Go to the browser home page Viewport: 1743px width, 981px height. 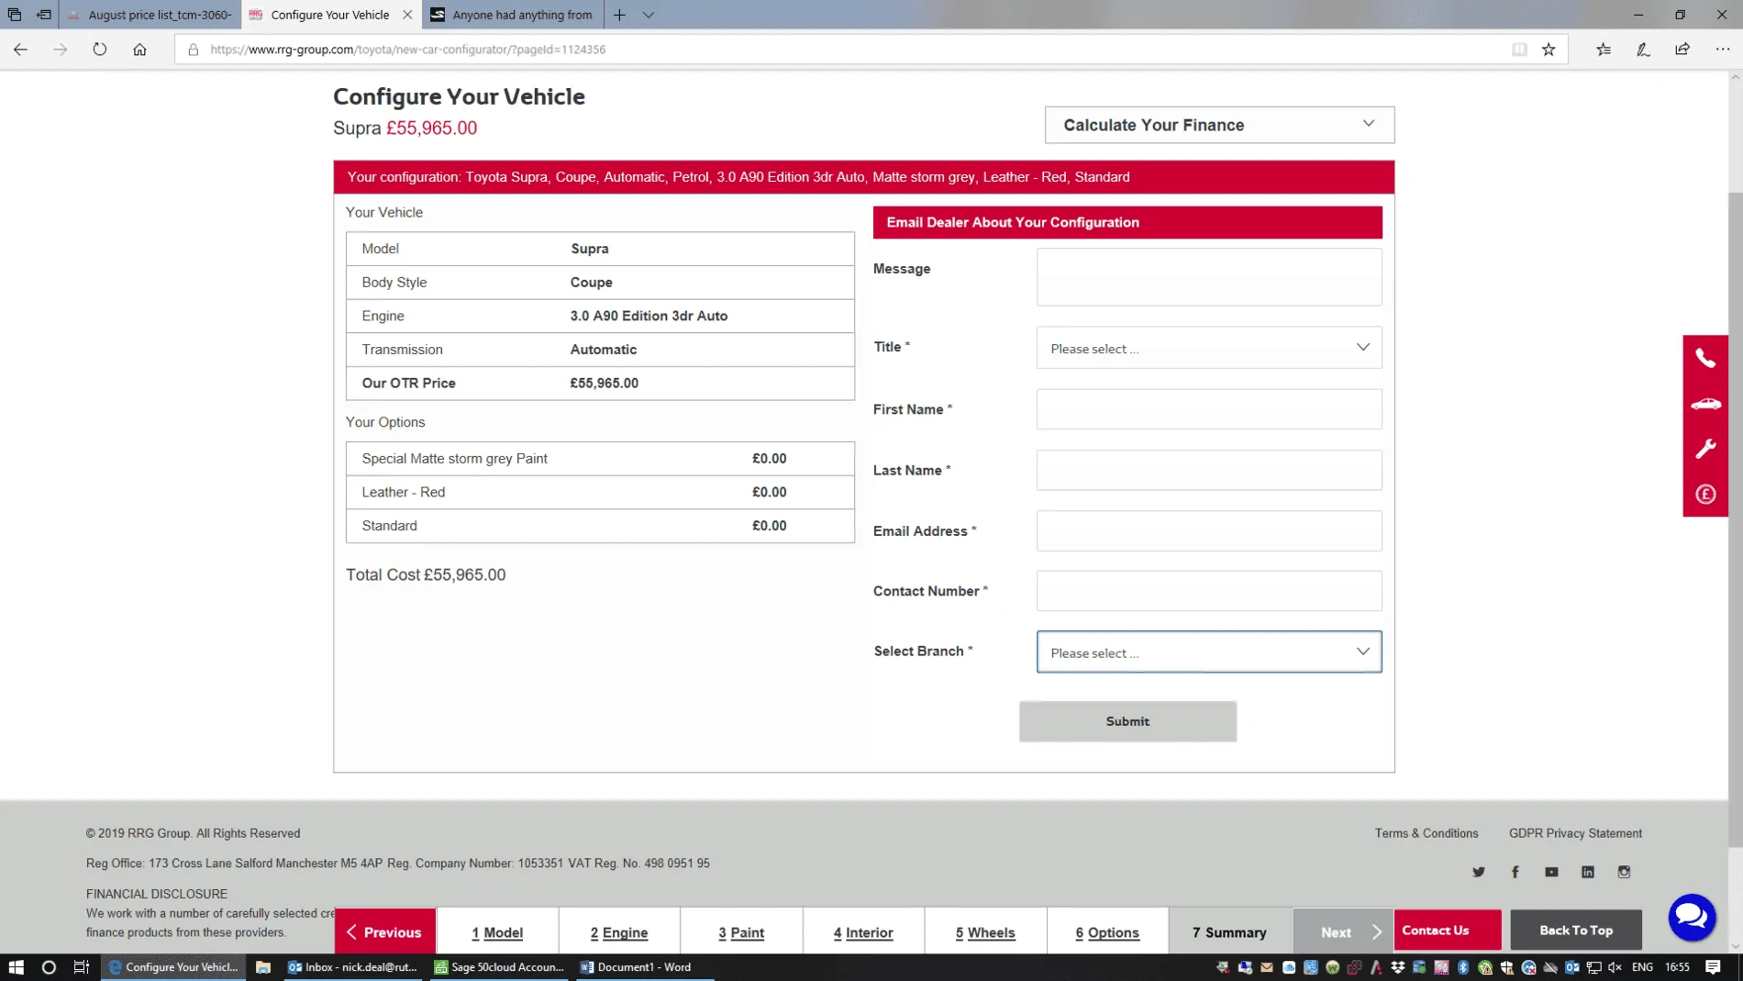(x=139, y=50)
